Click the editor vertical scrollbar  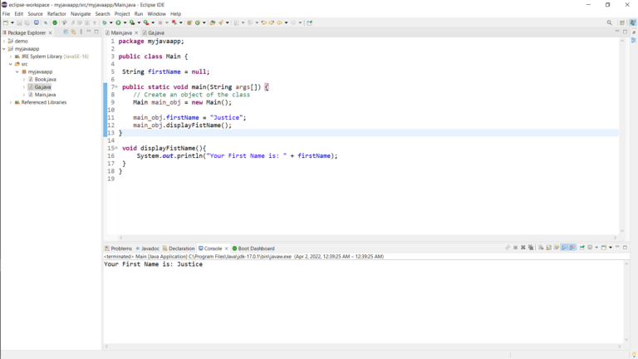[622, 133]
